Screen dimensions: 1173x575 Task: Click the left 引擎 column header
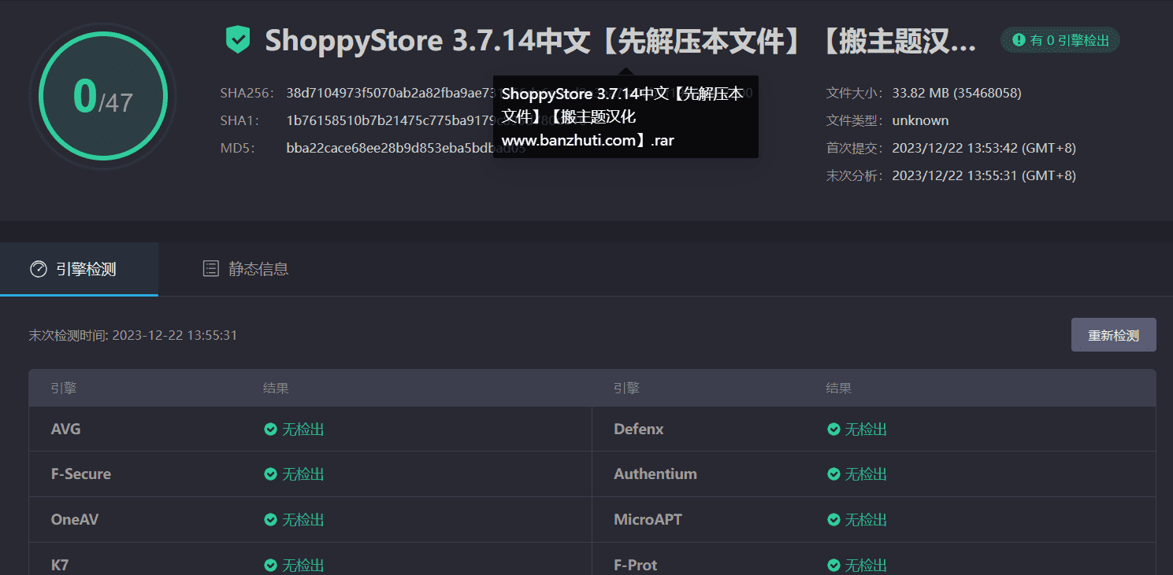[64, 388]
